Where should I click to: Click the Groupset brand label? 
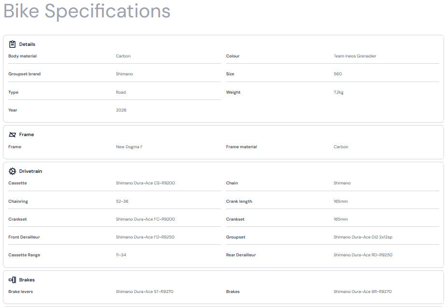(25, 74)
